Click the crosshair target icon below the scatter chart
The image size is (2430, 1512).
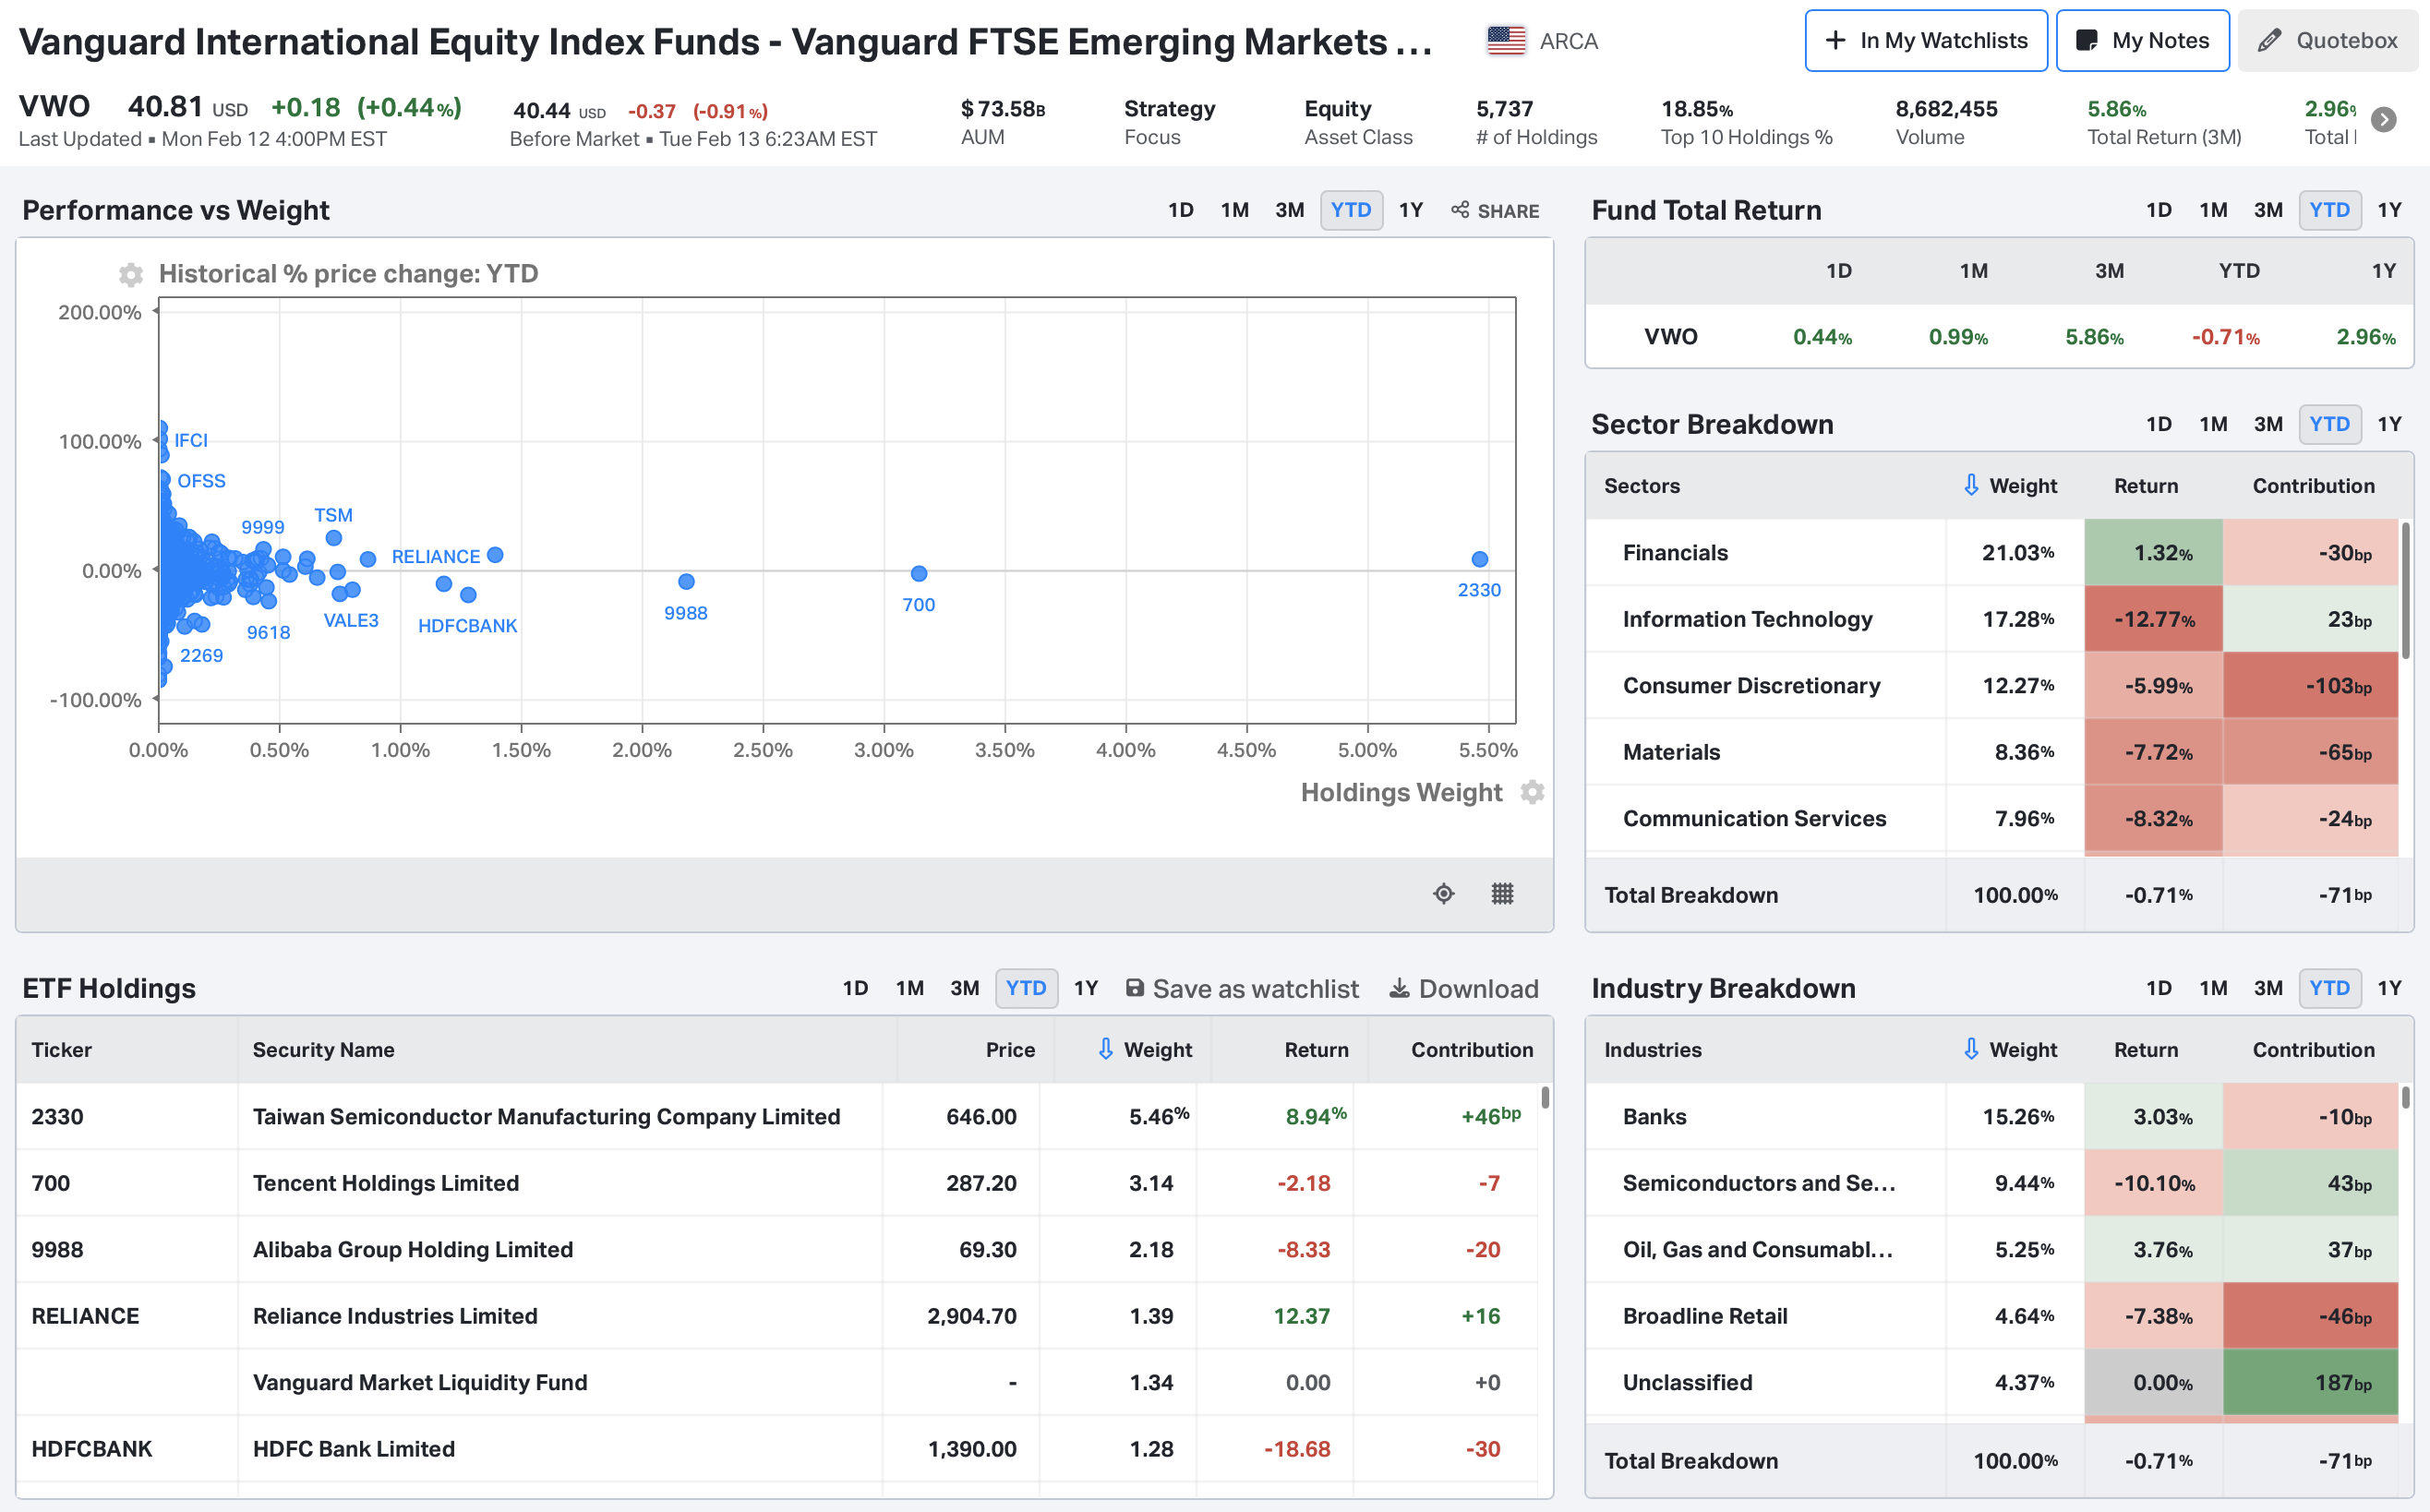pos(1443,893)
